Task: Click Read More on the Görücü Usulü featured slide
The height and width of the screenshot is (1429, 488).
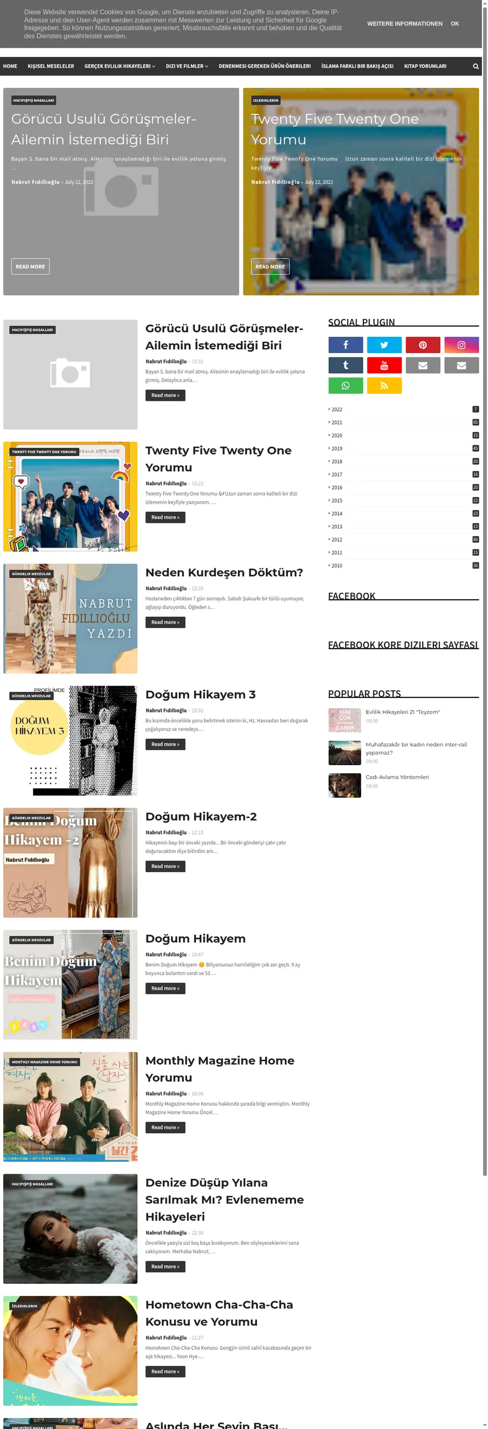Action: pos(30,267)
